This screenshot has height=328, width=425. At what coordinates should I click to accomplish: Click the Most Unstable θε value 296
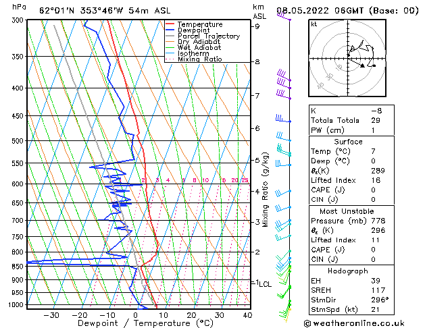click(378, 230)
